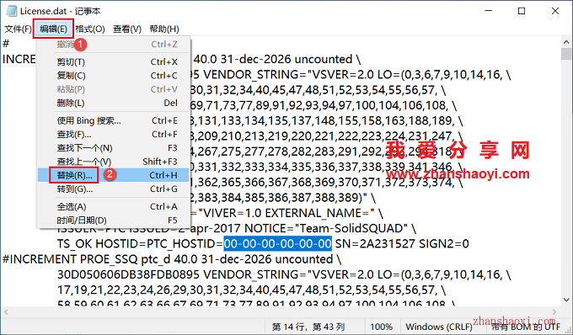Choose 复制(C) from the edit menu
Viewport: 573px width, 335px height.
(113, 76)
